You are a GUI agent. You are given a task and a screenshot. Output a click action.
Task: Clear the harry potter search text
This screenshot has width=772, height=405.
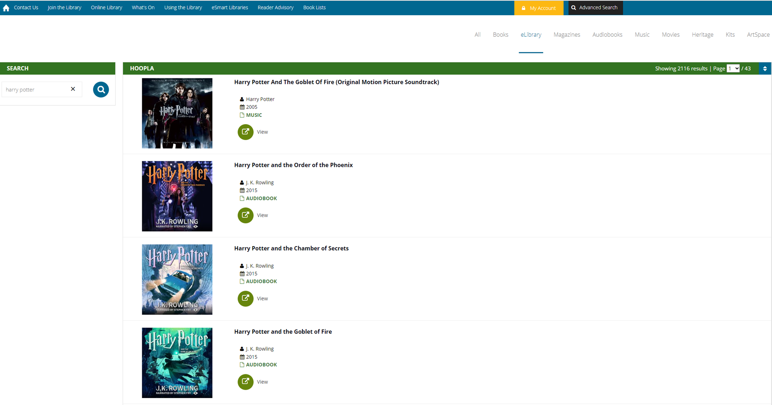pos(73,89)
